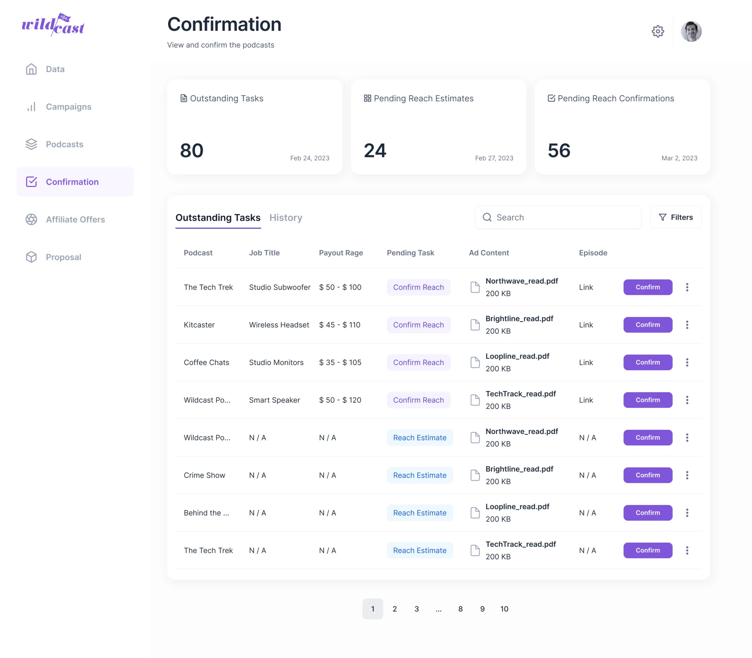The height and width of the screenshot is (658, 752).
Task: Open more options for Coffee Chats row
Action: pyautogui.click(x=687, y=362)
